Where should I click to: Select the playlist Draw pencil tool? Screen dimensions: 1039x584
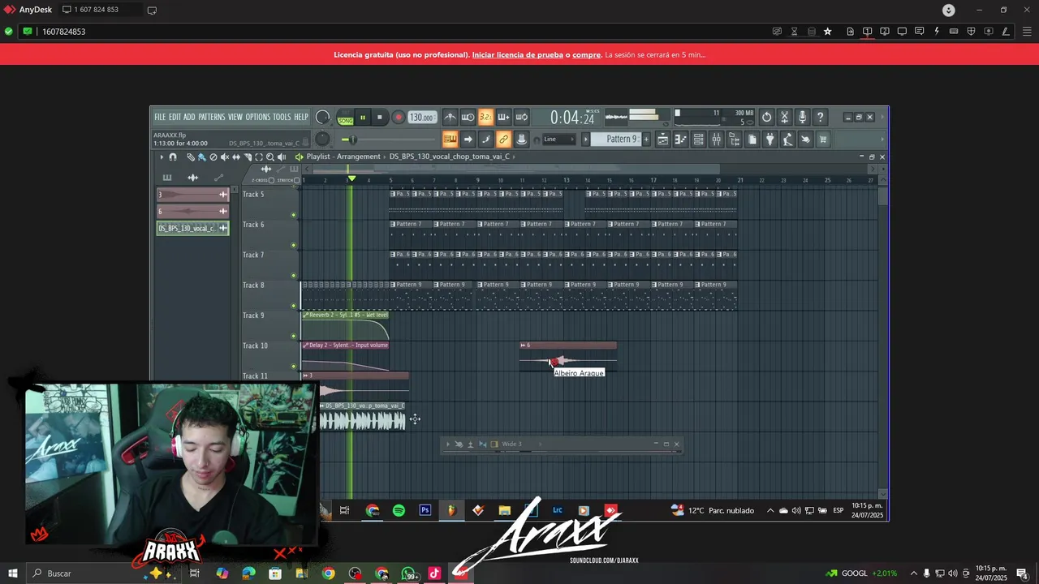[x=191, y=157]
